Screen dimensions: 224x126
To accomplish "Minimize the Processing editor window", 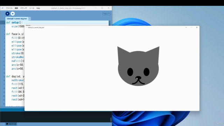I will [96, 8].
